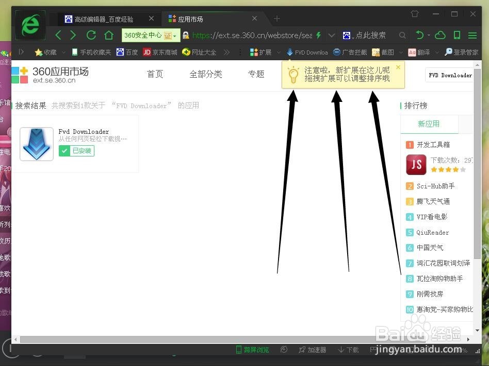489x366 pixels.
Task: Click the 点此搜索 search box
Action: click(370, 36)
